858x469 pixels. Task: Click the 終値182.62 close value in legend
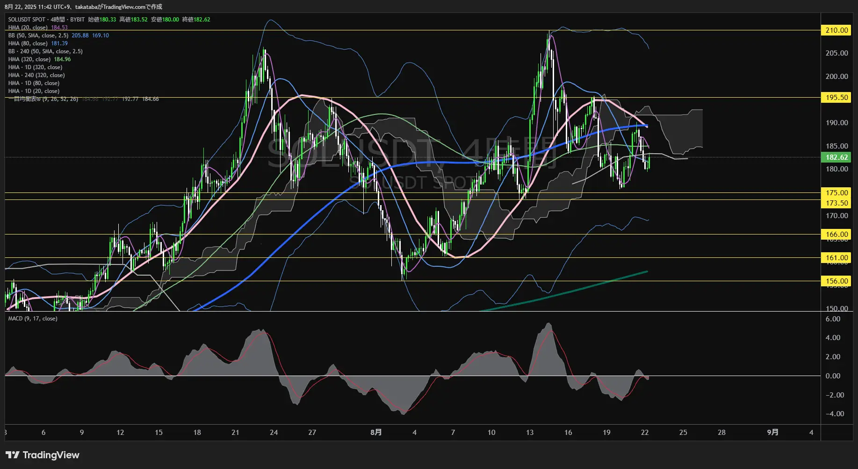coord(196,20)
